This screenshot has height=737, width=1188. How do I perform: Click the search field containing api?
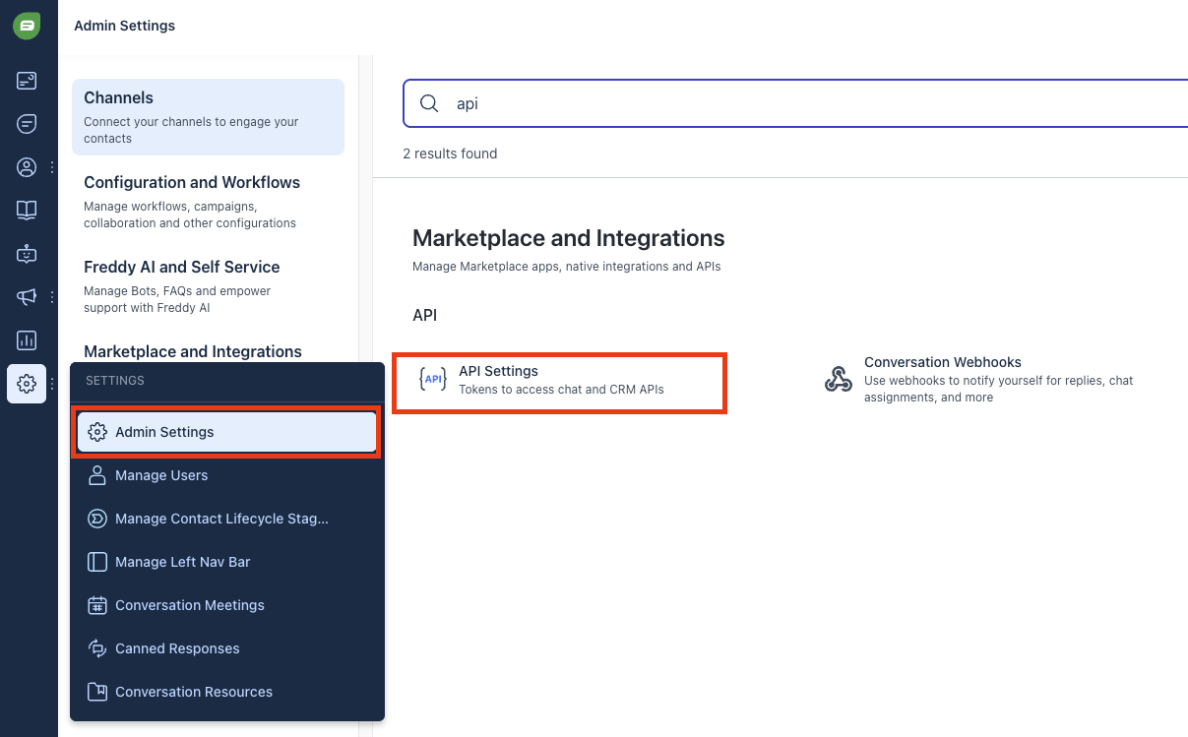click(x=795, y=103)
